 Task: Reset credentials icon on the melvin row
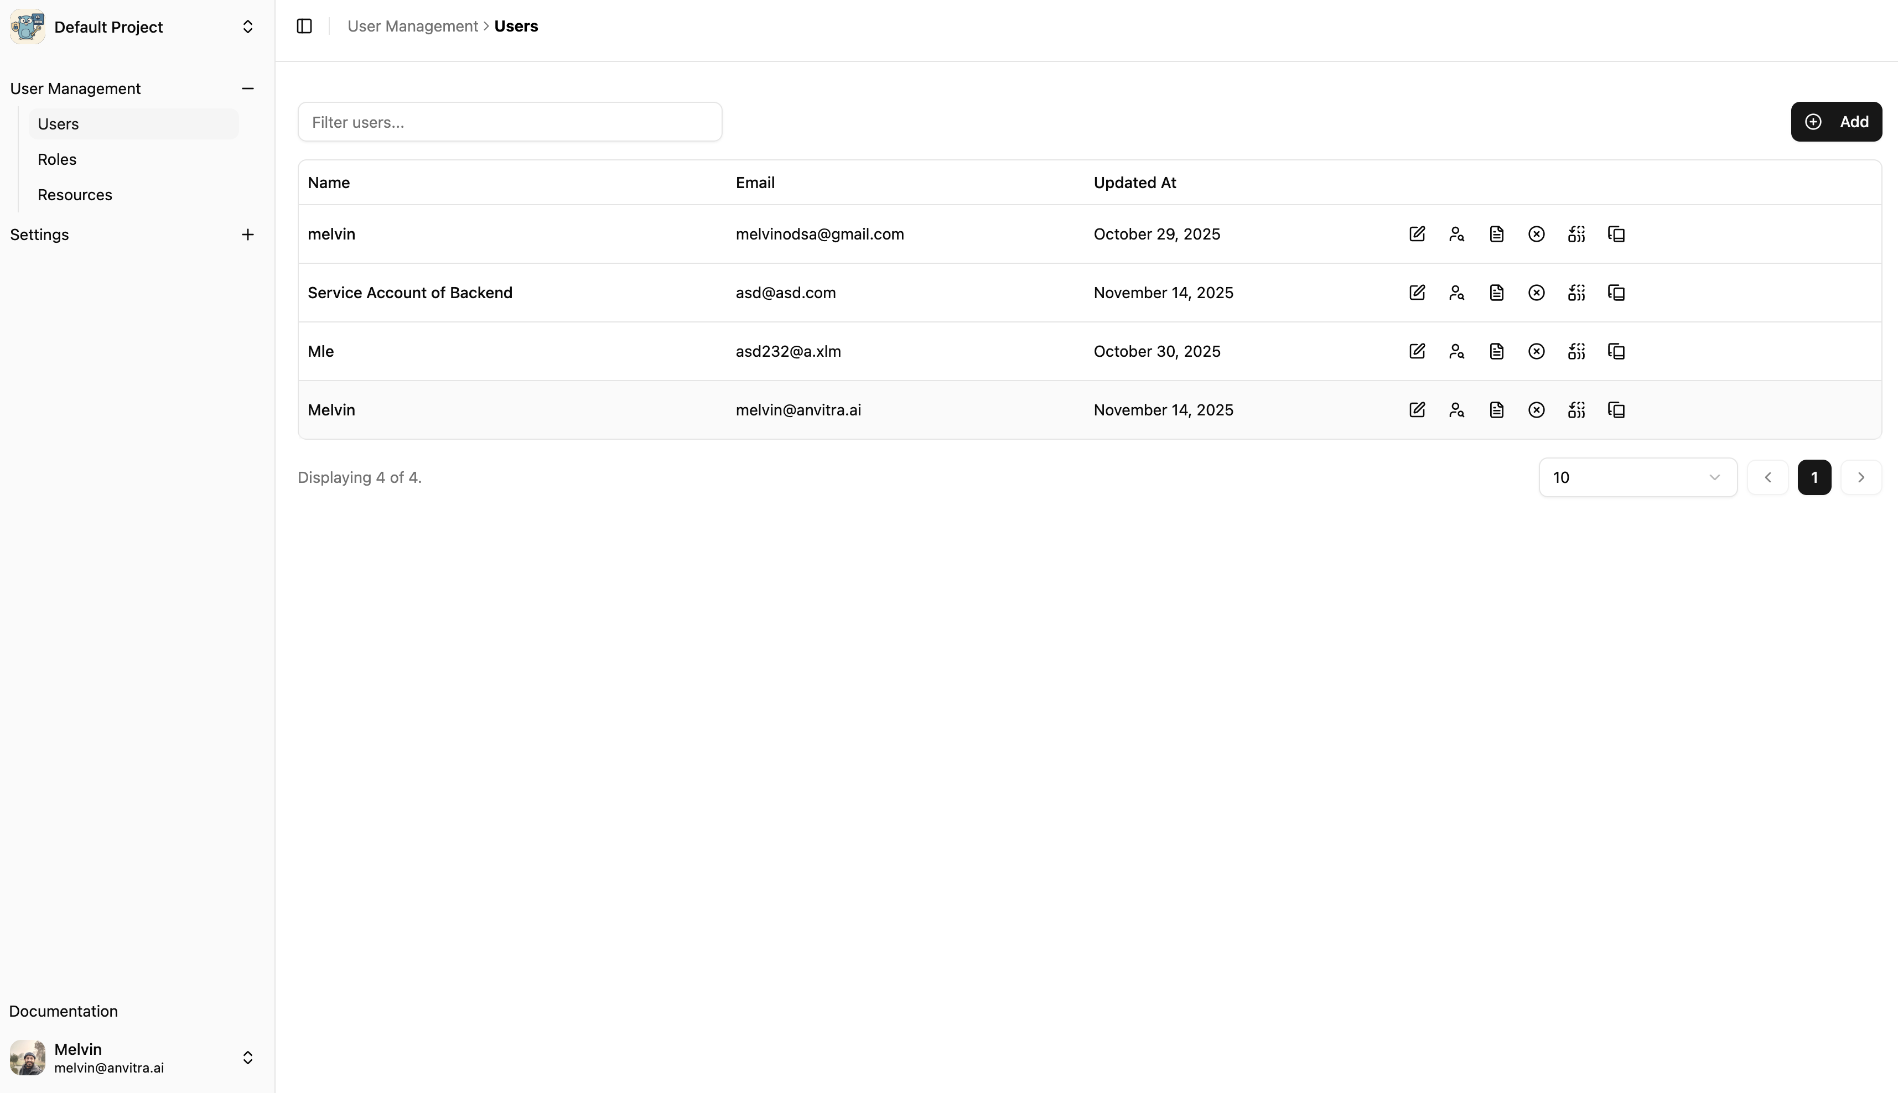(1577, 233)
